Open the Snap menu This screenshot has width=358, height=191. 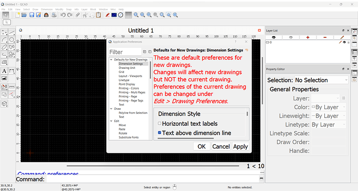[x=68, y=9]
